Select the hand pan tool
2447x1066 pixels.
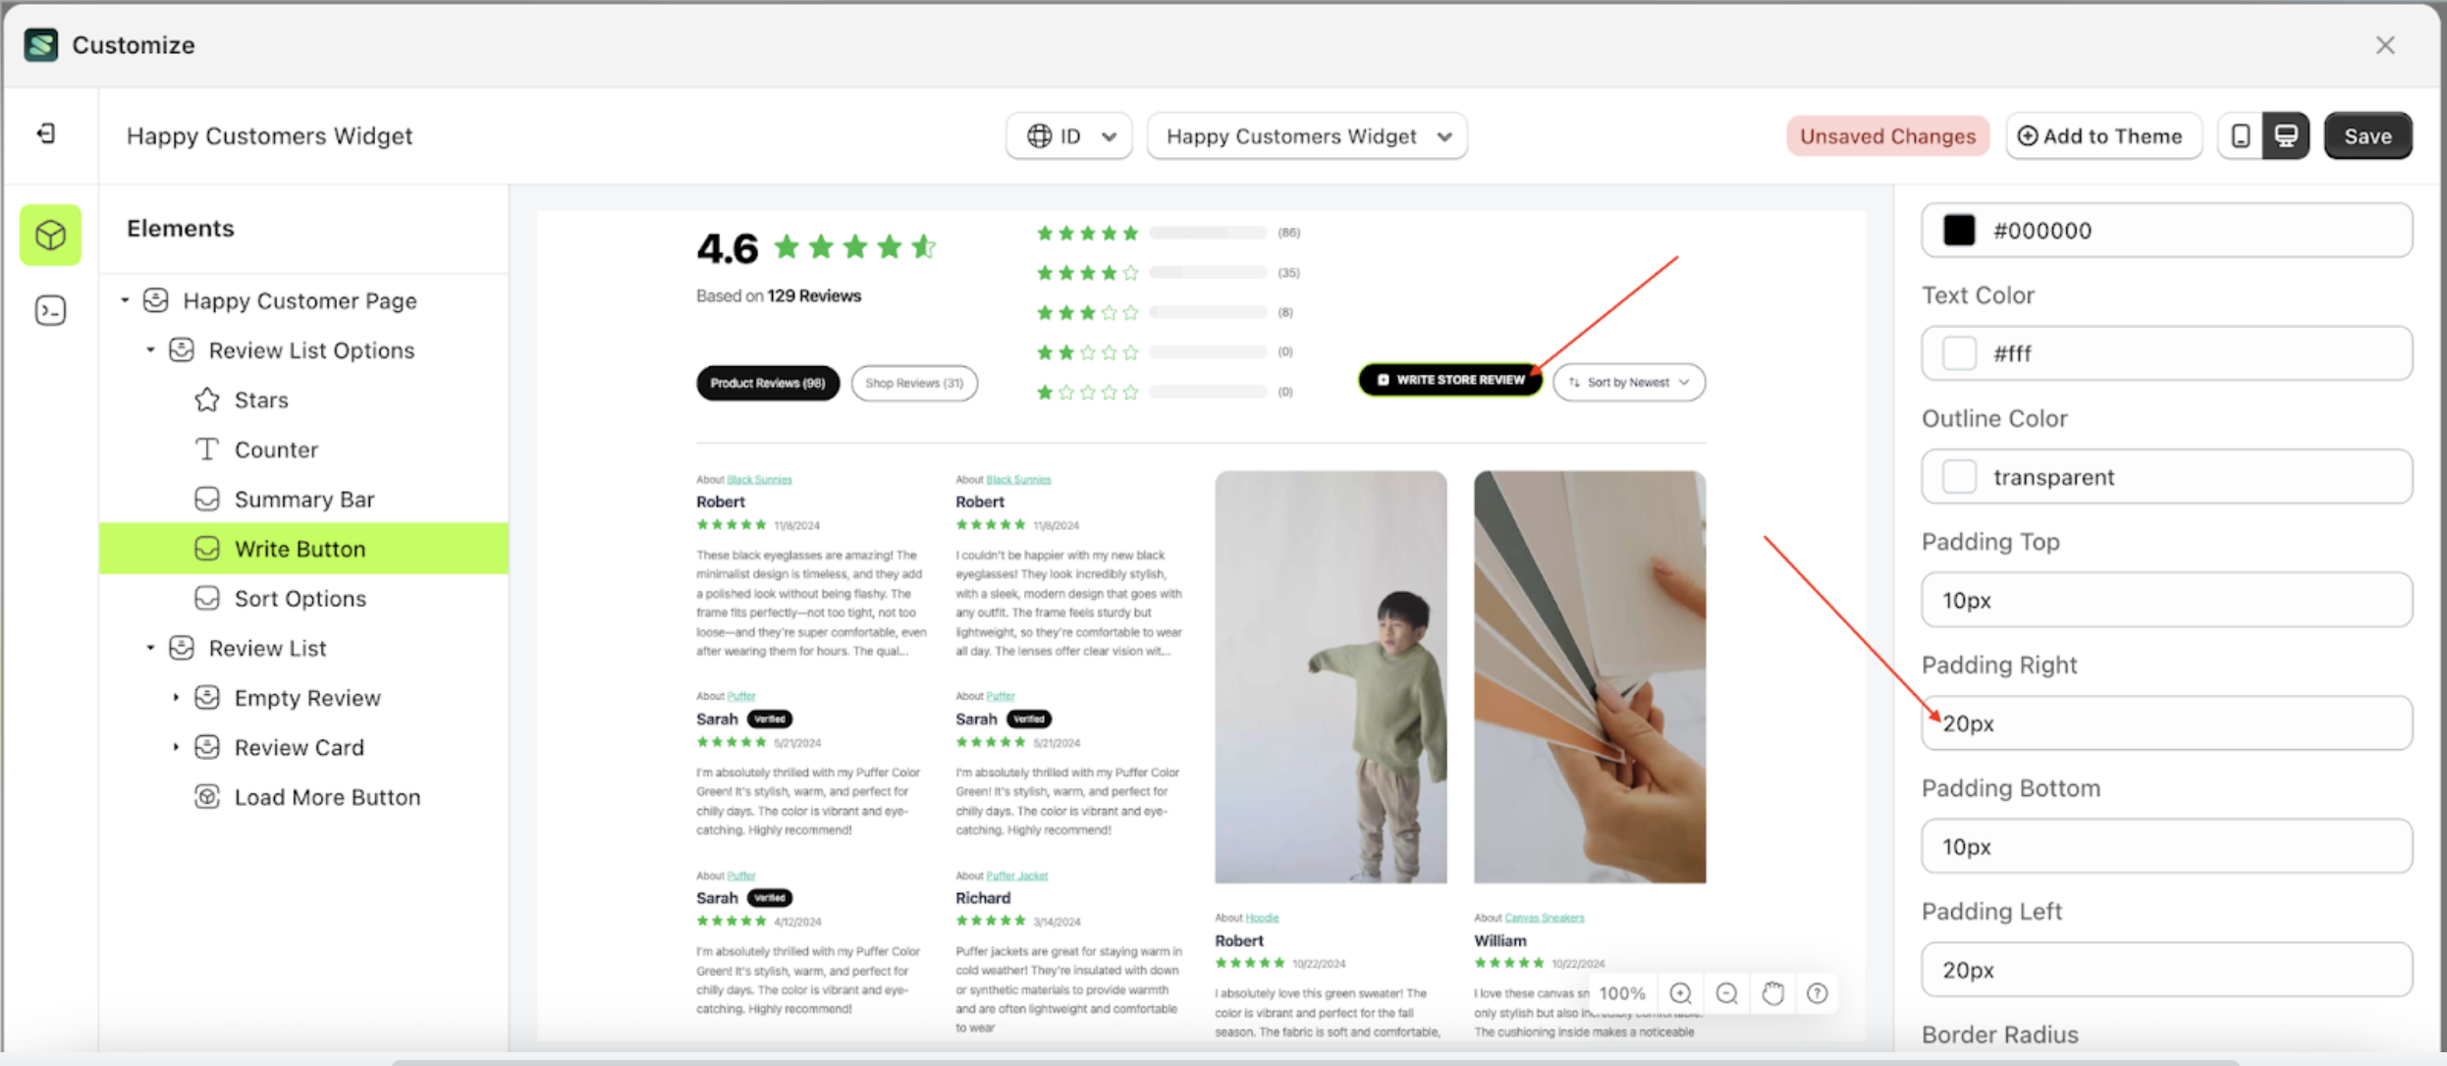click(1772, 993)
